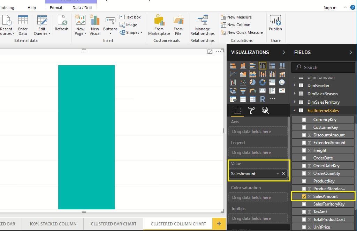Collapse the FactInternetSales table
Screen dimensions: 357x231
[x=295, y=111]
